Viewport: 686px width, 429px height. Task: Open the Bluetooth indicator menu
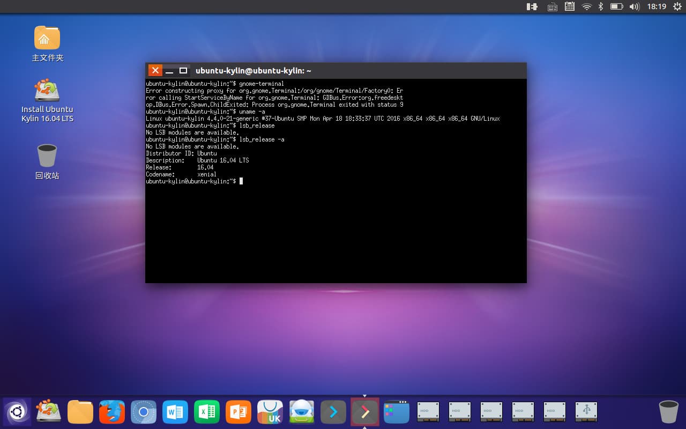click(x=601, y=6)
